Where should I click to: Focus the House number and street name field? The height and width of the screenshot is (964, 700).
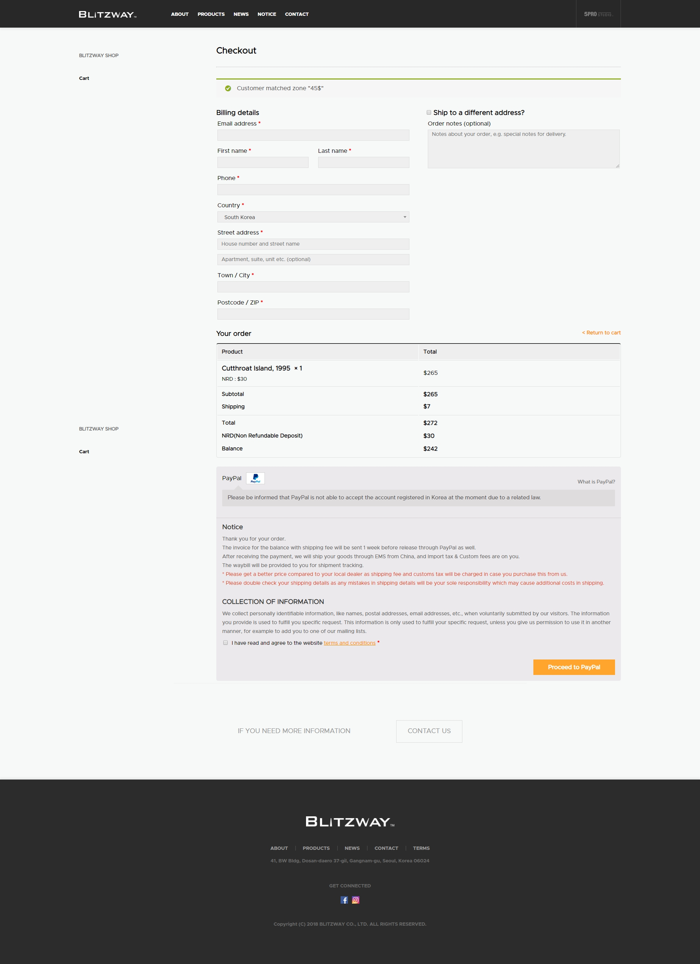click(x=313, y=244)
